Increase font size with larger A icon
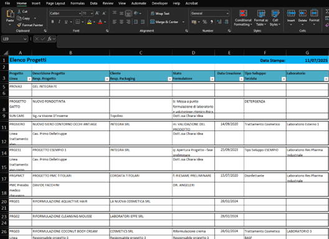The height and width of the screenshot is (239, 329). click(x=97, y=14)
